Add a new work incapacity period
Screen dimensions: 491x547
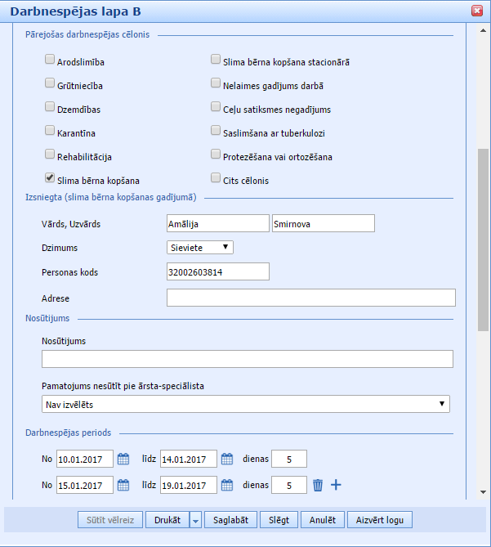(x=336, y=485)
